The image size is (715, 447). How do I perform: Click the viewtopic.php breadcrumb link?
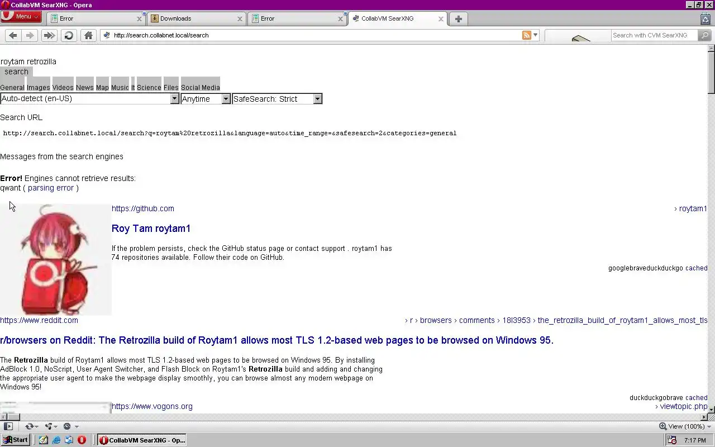(x=684, y=406)
